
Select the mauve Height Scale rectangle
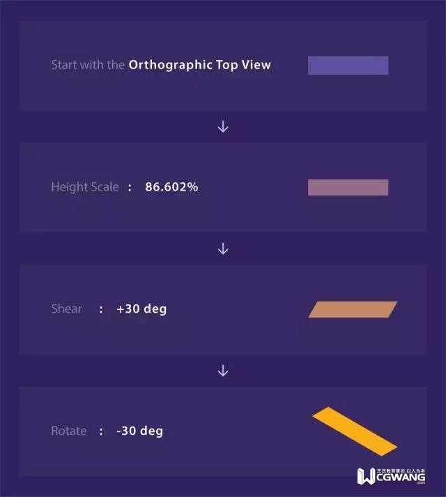[348, 187]
